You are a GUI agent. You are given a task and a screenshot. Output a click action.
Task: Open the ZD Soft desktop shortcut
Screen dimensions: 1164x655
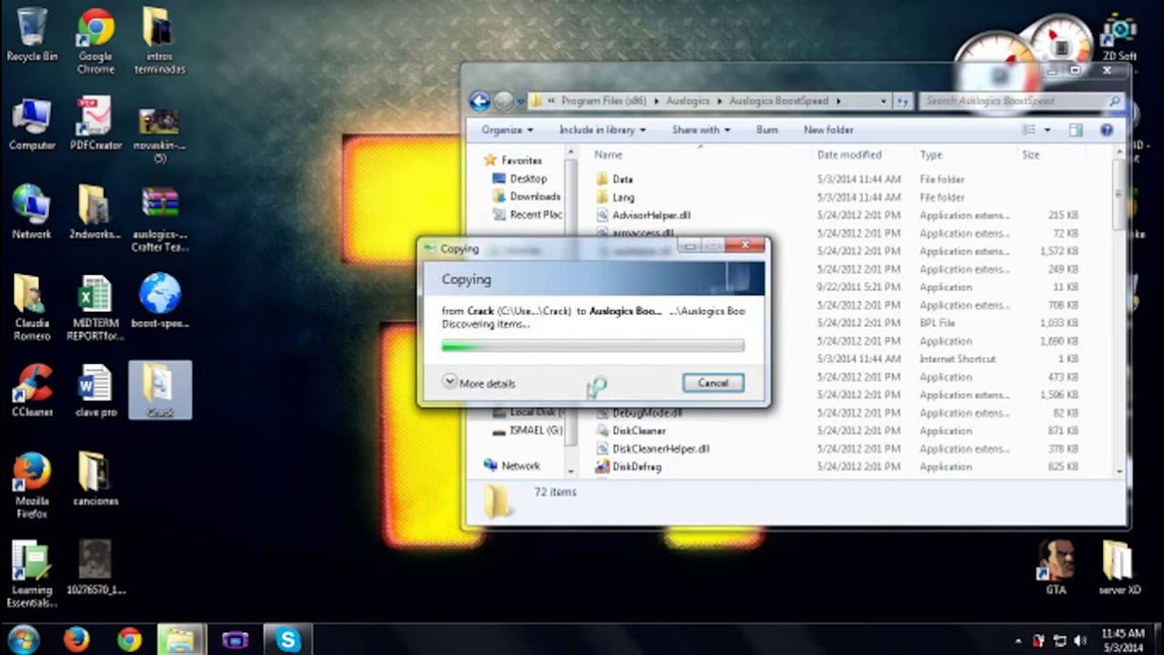tap(1119, 38)
